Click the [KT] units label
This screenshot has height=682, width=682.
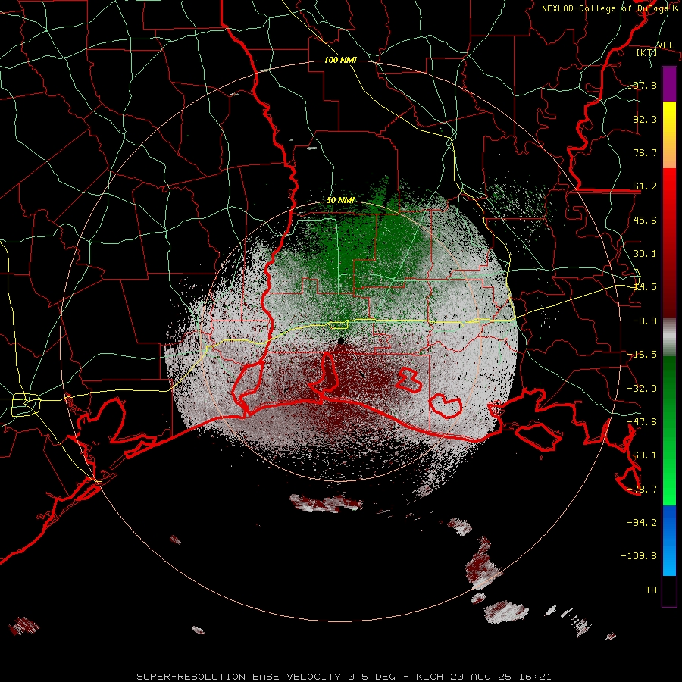coord(646,52)
